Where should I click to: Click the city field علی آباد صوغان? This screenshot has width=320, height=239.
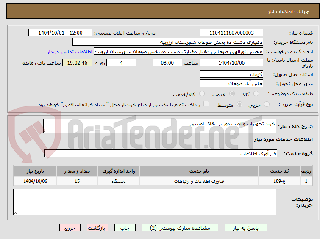tap(231, 83)
